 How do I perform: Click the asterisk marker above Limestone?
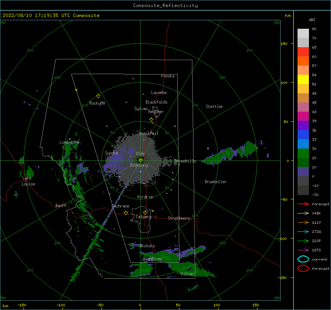(70, 139)
